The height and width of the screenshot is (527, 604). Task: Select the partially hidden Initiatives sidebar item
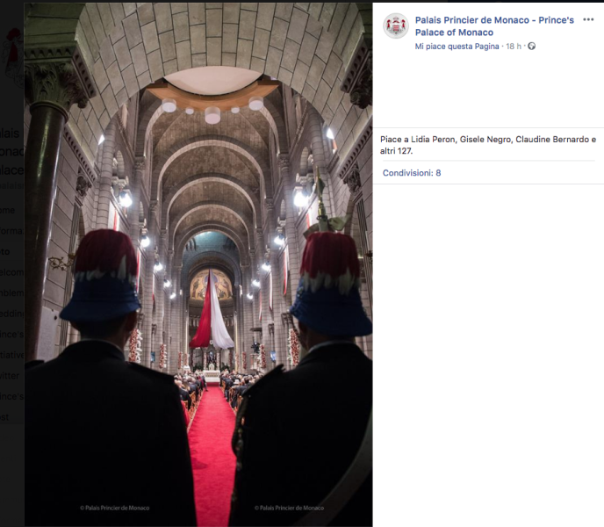pyautogui.click(x=11, y=355)
